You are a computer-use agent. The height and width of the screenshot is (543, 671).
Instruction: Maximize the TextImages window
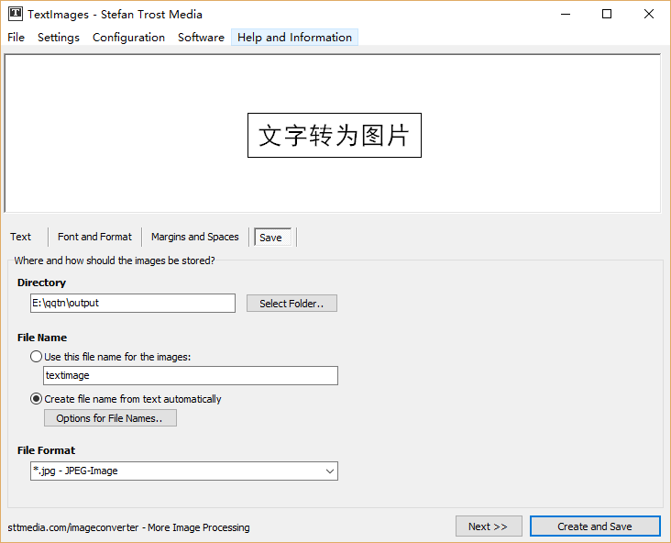pos(606,14)
